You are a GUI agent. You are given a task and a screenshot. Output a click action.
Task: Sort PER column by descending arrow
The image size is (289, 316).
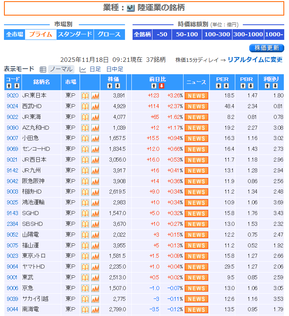click(226, 86)
